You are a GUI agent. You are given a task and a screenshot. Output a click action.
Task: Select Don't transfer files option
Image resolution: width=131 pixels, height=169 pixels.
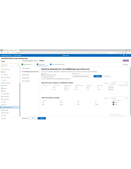(42, 79)
